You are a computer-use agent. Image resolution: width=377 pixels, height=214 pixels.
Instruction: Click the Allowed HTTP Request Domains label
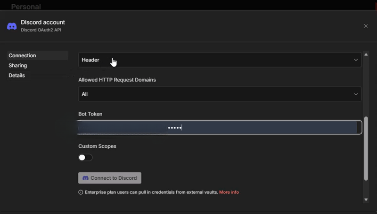point(117,80)
